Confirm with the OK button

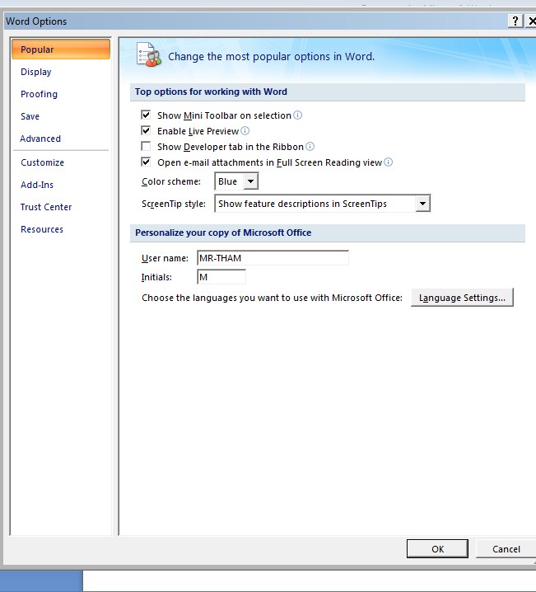(437, 548)
